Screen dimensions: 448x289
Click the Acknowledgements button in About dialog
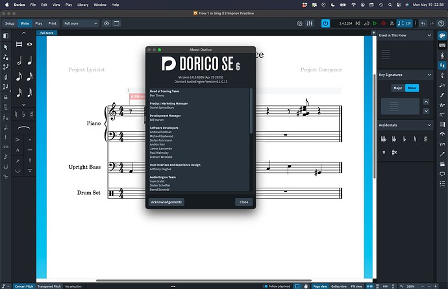tap(166, 202)
